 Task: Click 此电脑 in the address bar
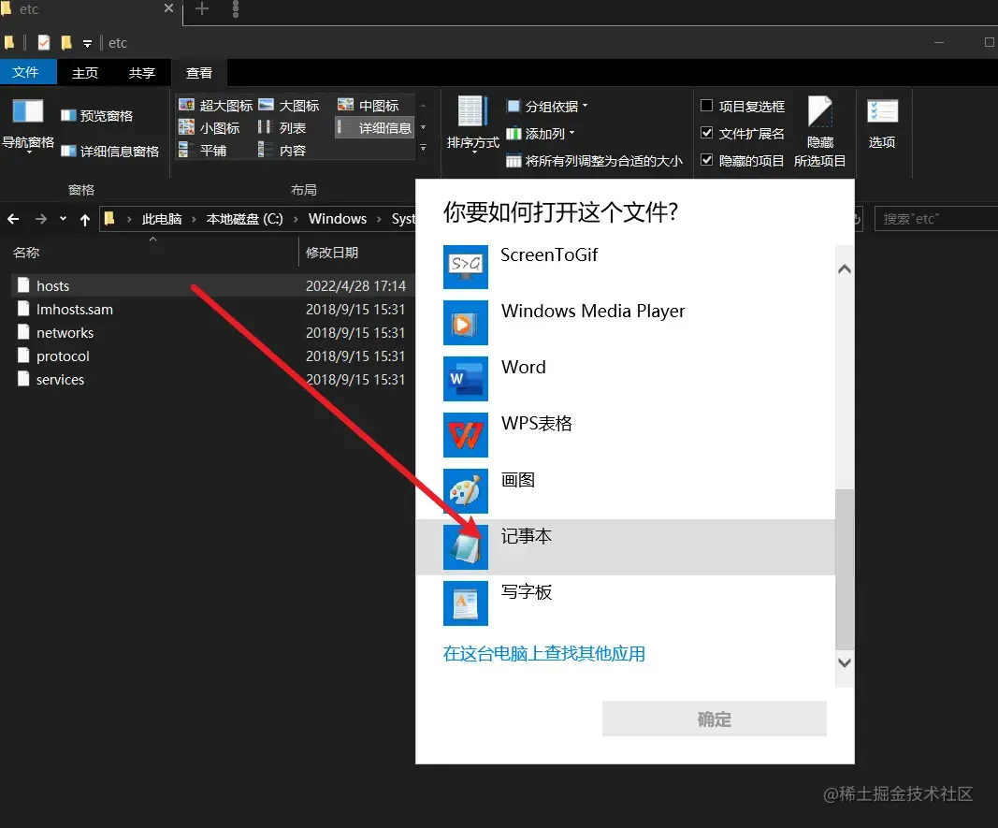pyautogui.click(x=162, y=219)
